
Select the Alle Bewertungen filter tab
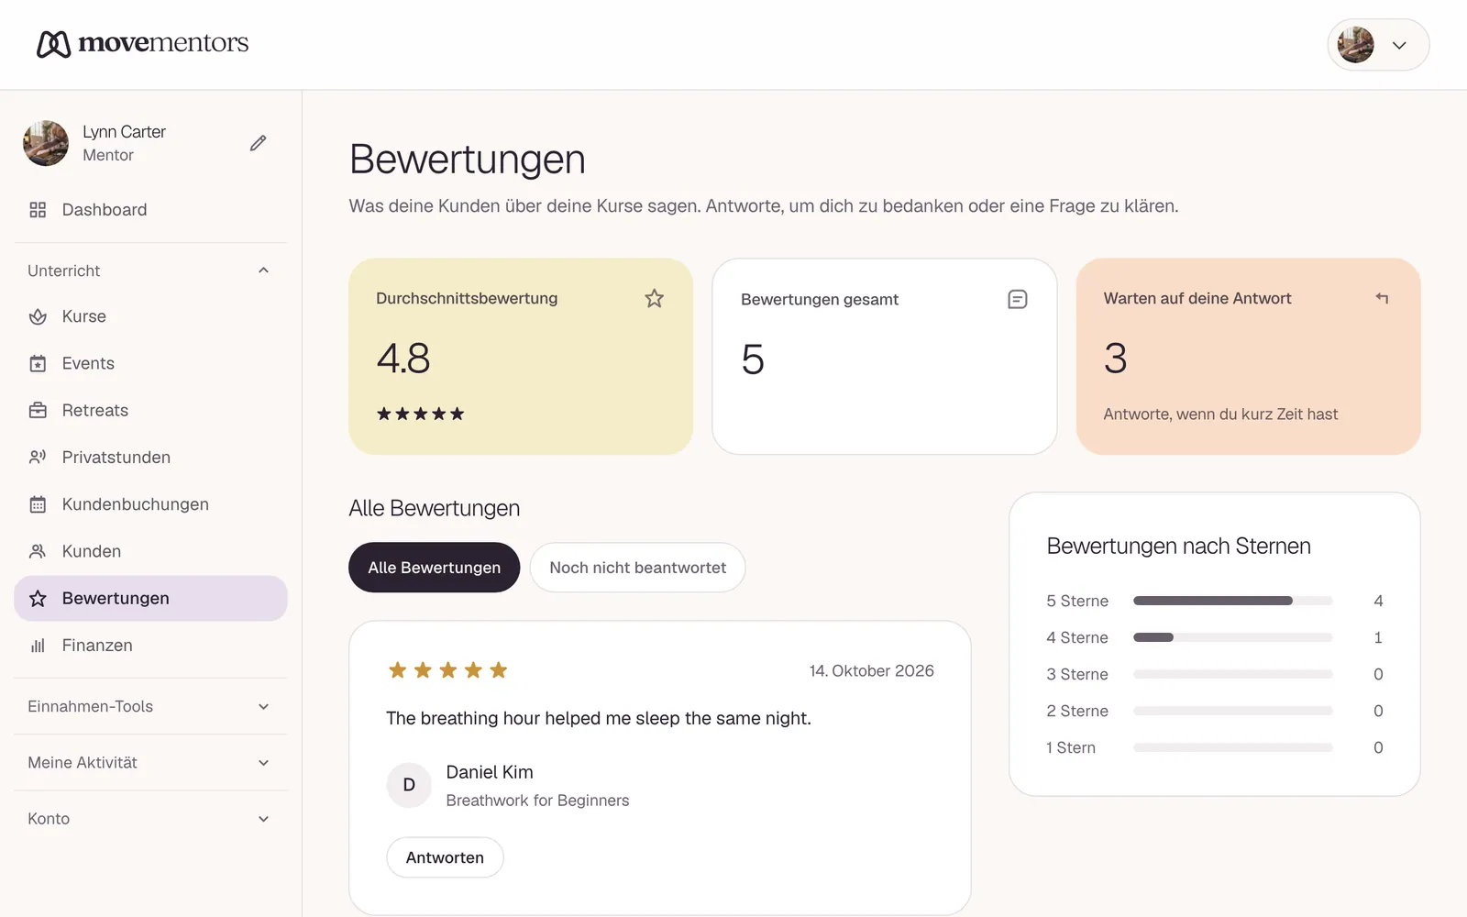(434, 568)
